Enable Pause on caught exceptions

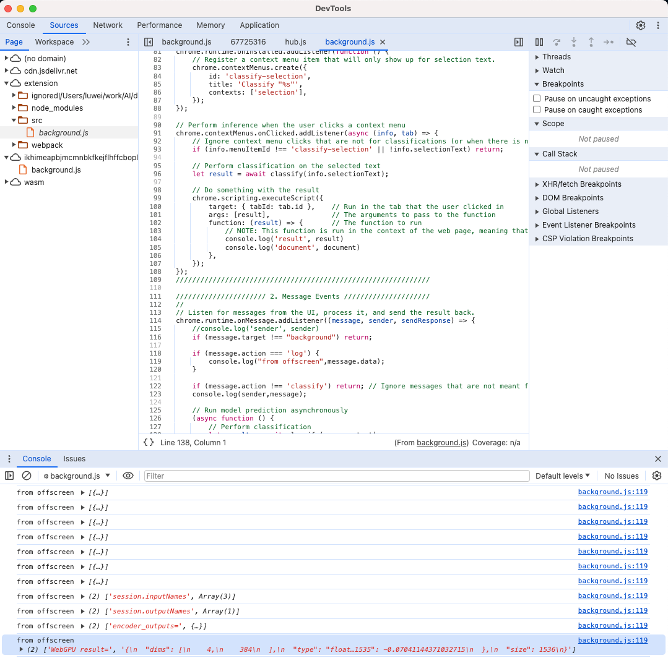[x=536, y=109]
